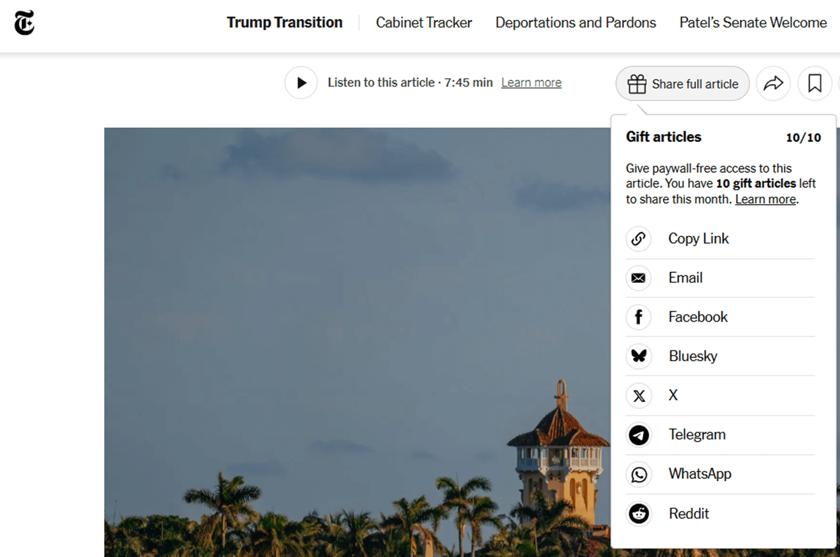840x557 pixels.
Task: Send the article through Telegram
Action: point(697,435)
